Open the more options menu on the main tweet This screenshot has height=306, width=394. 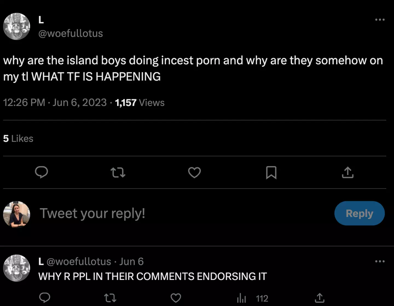point(380,19)
